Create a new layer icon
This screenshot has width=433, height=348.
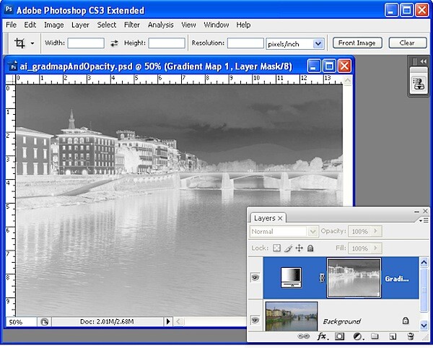click(x=393, y=336)
